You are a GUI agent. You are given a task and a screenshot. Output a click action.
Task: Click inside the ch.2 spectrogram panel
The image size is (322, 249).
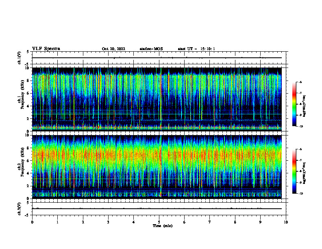coord(157,167)
